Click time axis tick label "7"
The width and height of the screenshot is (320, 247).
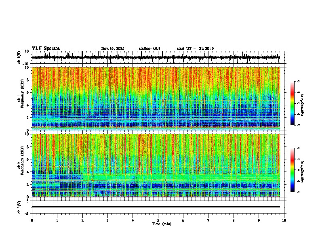tap(208, 220)
